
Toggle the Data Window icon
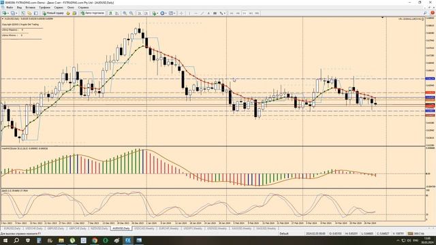pos(29,13)
